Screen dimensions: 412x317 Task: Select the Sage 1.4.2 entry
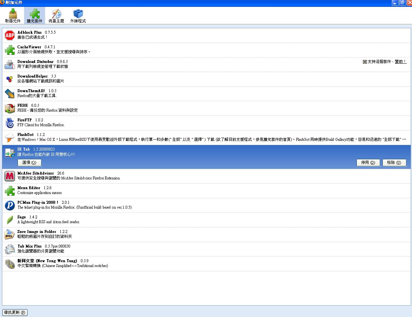pyautogui.click(x=206, y=220)
